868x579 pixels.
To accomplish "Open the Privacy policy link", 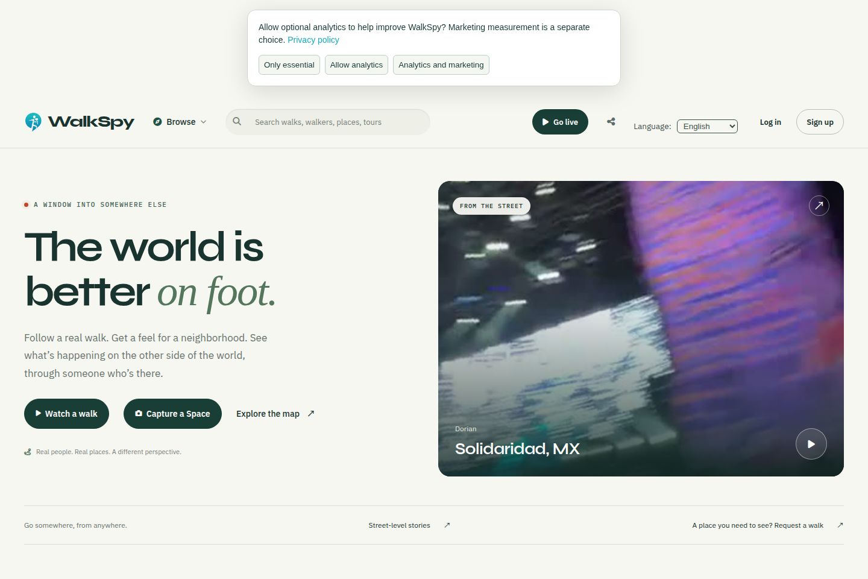I will (313, 40).
